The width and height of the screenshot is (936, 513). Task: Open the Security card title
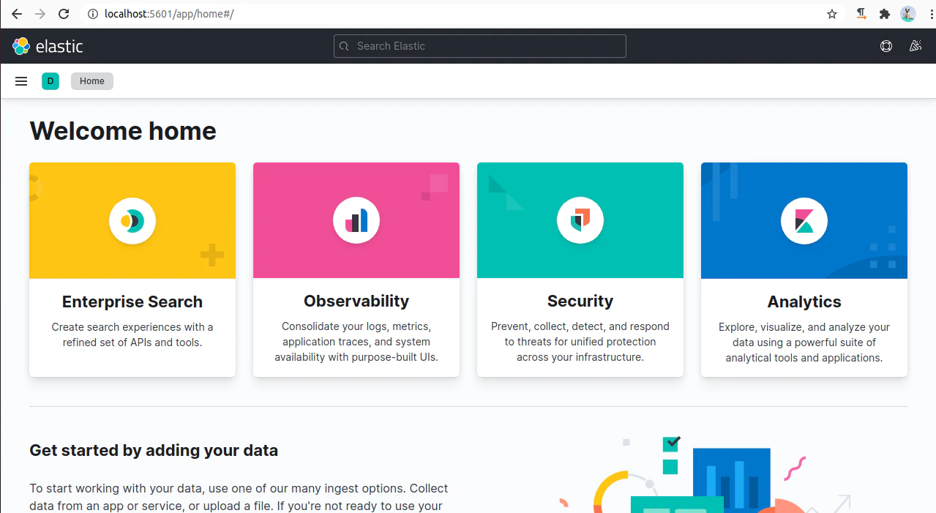coord(580,301)
